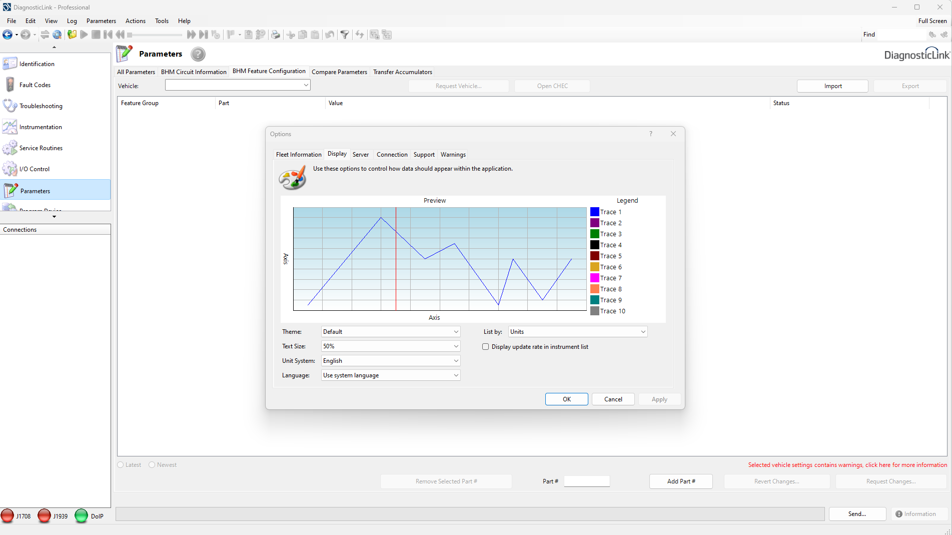The width and height of the screenshot is (952, 535).
Task: Expand the Unit System dropdown
Action: pos(390,361)
